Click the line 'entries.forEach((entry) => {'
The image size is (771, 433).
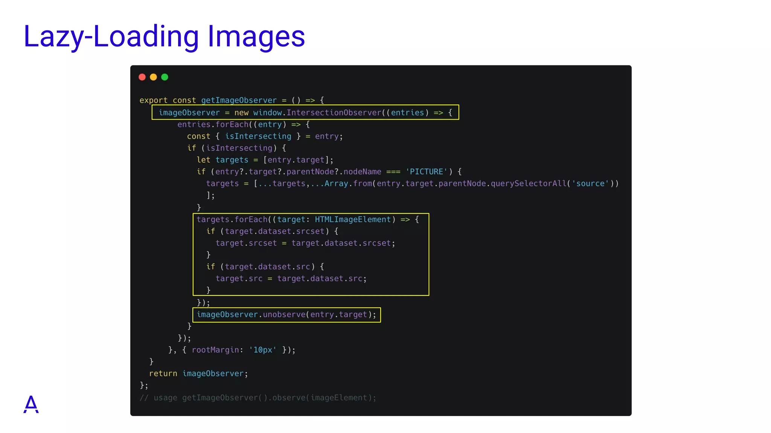244,124
